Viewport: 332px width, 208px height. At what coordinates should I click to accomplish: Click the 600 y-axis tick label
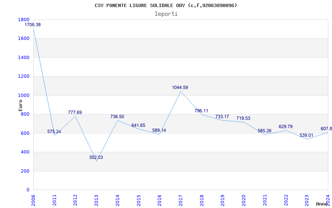click(x=25, y=133)
